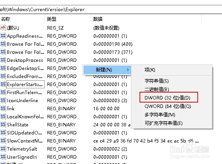Click REG_BINARY type of link row

(x=61, y=109)
